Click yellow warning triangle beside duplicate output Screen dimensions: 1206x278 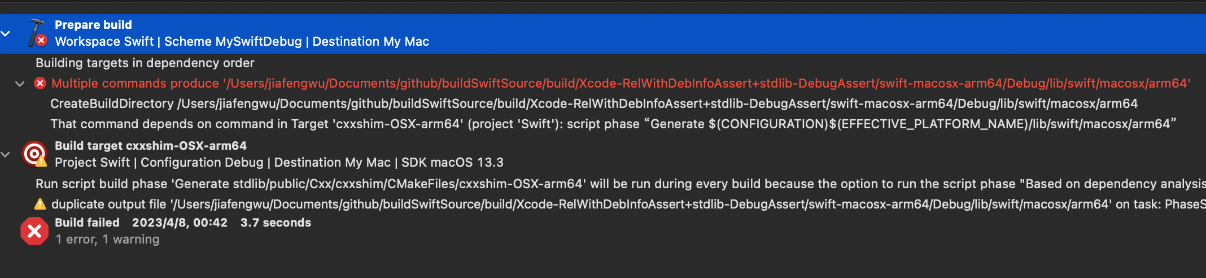(40, 204)
